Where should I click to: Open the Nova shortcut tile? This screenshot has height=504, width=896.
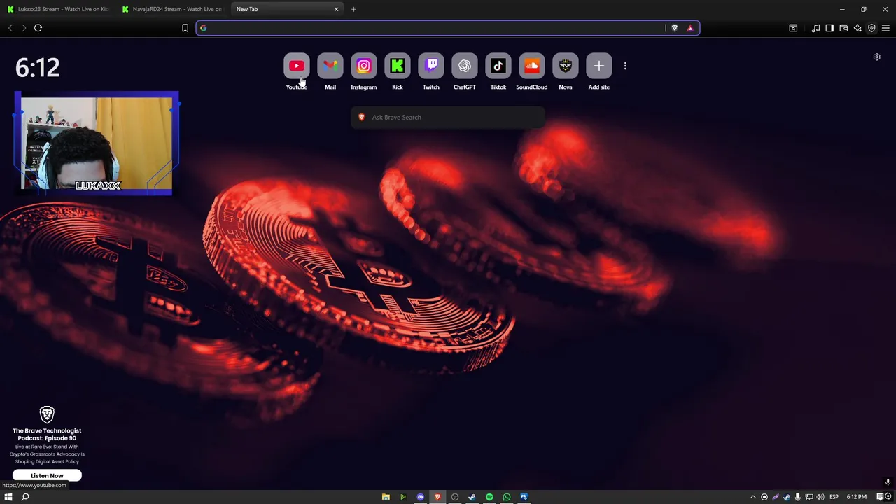pyautogui.click(x=565, y=66)
